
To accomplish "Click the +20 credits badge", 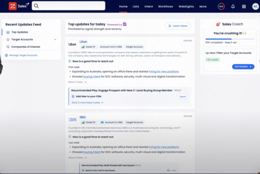I will [x=212, y=60].
